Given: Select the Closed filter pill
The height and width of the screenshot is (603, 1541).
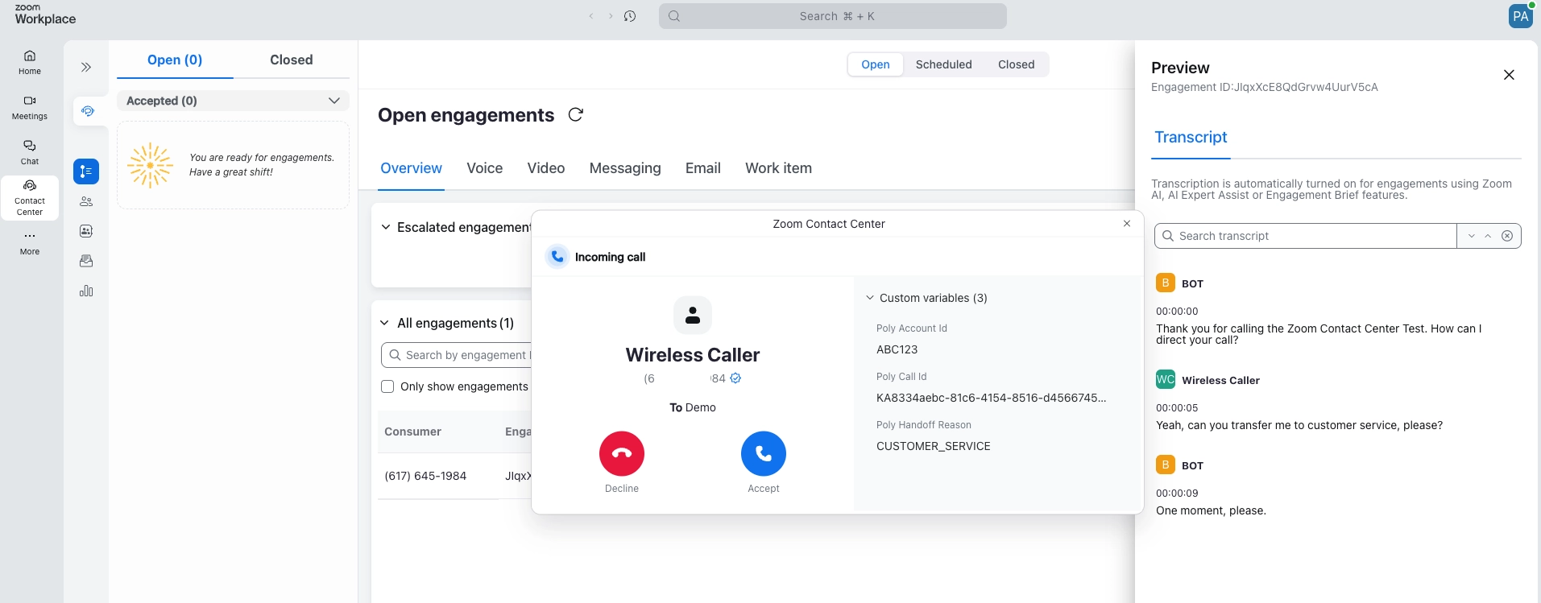Looking at the screenshot, I should 1017,64.
